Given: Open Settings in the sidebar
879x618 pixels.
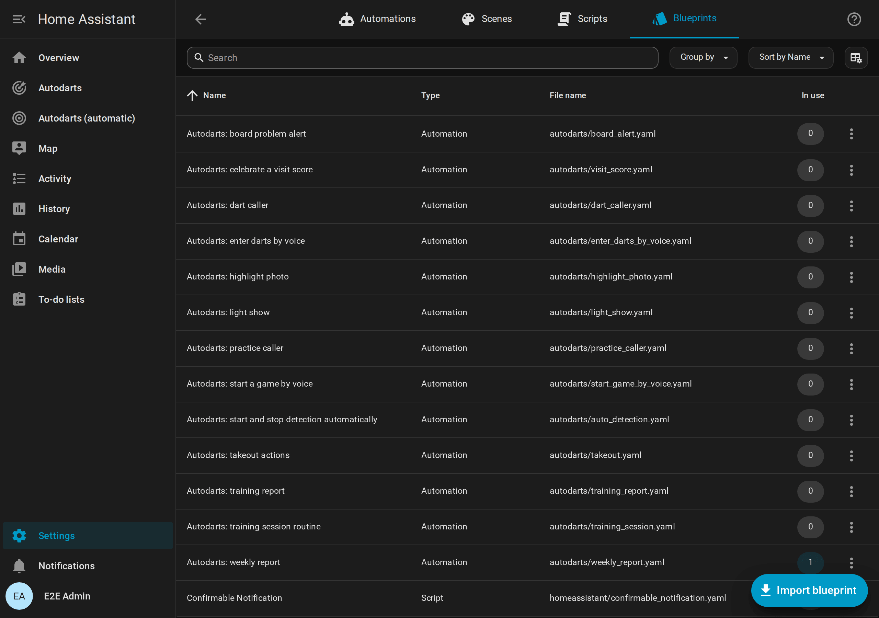Looking at the screenshot, I should [88, 536].
